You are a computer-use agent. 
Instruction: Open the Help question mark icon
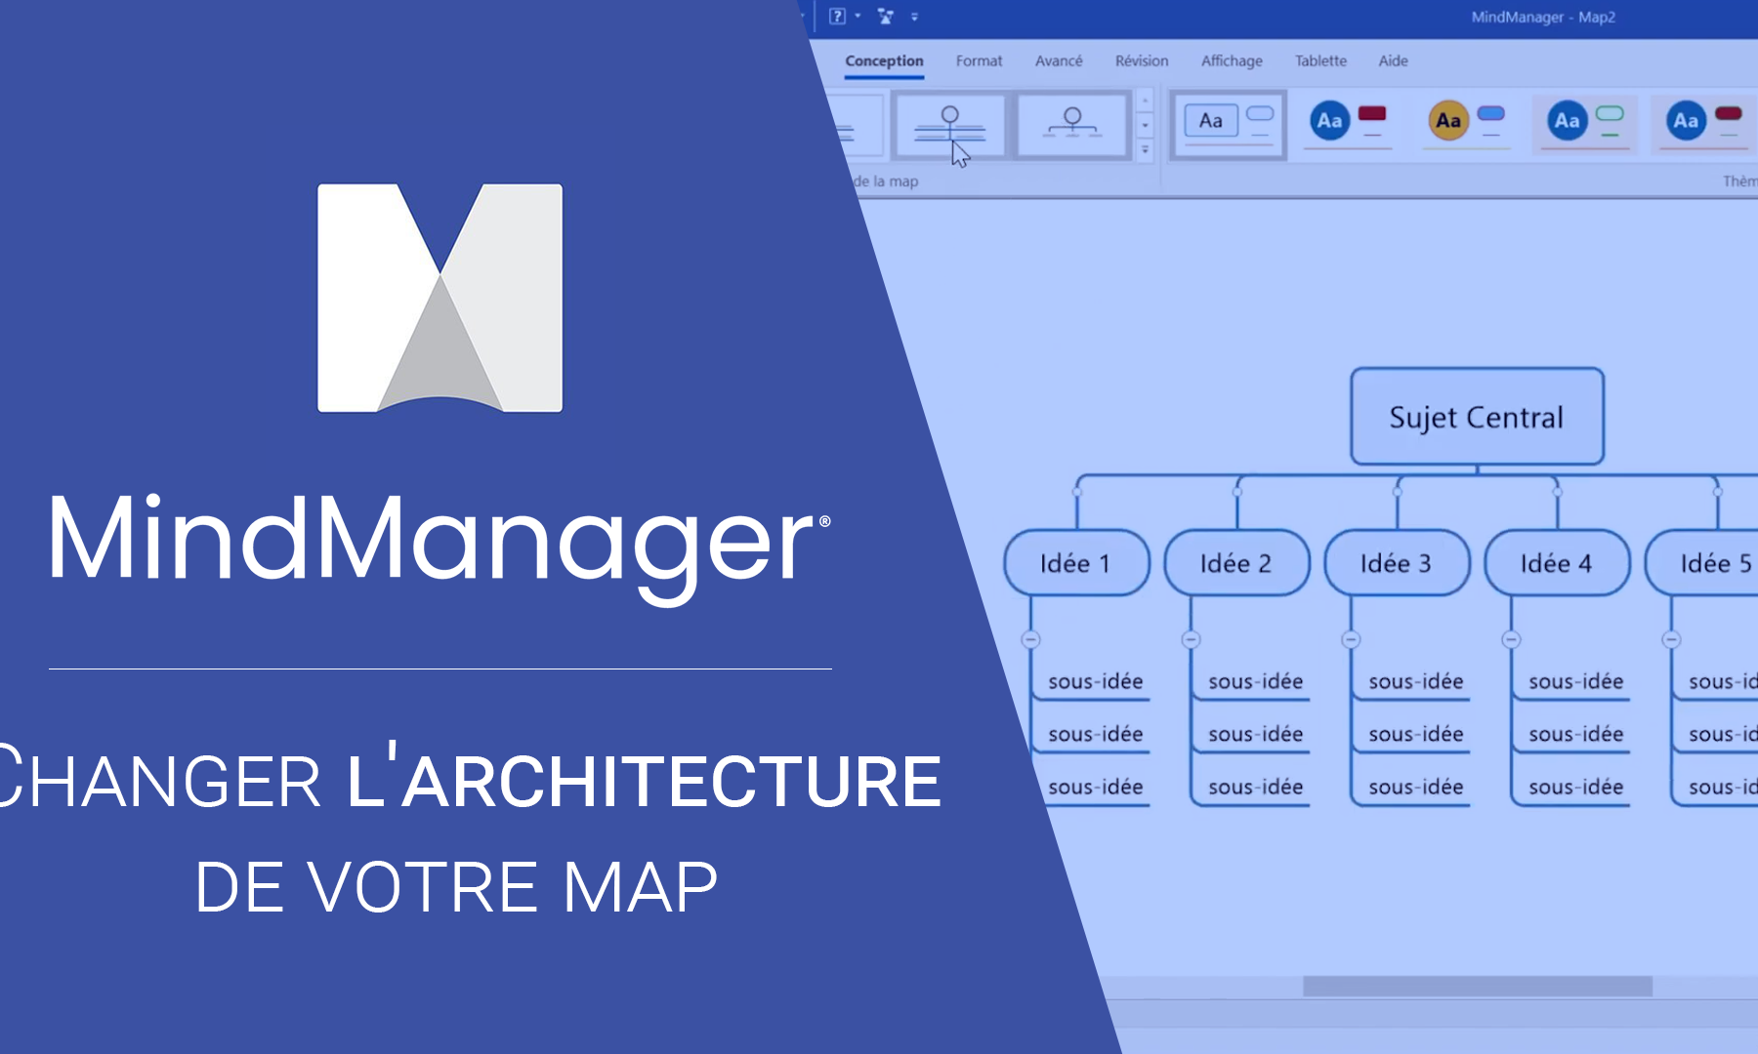(836, 16)
